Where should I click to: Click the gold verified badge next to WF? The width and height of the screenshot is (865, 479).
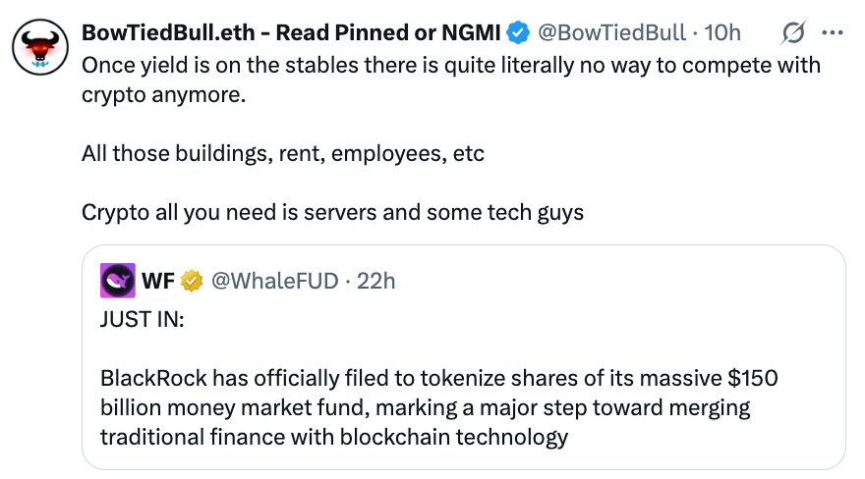coord(192,282)
